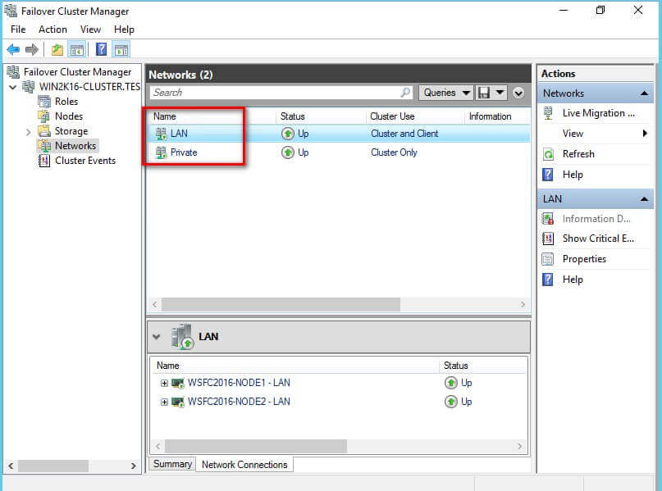Click the magnifier icon in the Search box

405,93
